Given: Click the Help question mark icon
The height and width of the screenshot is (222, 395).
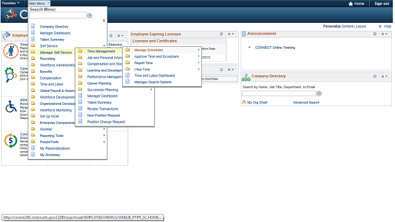Looking at the screenshot, I should pos(380,27).
